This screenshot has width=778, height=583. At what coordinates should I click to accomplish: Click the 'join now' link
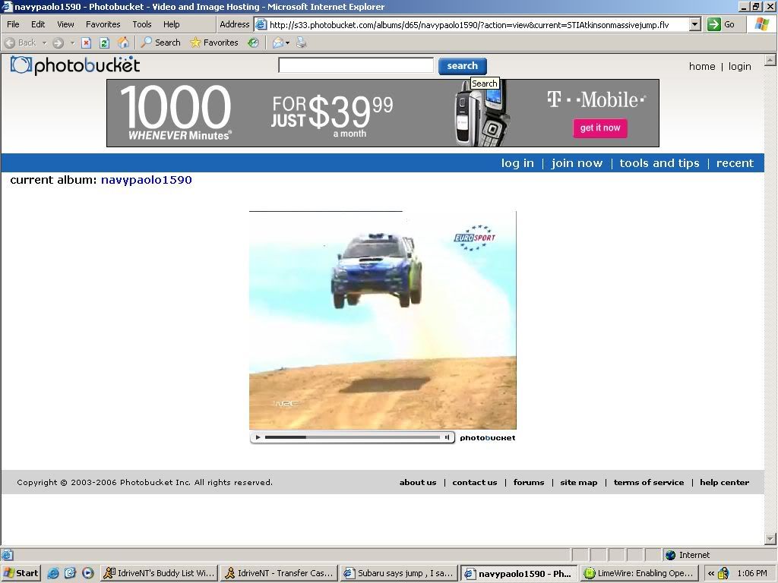tap(577, 163)
